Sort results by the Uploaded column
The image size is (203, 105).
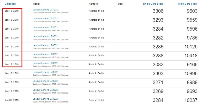pos(10,4)
